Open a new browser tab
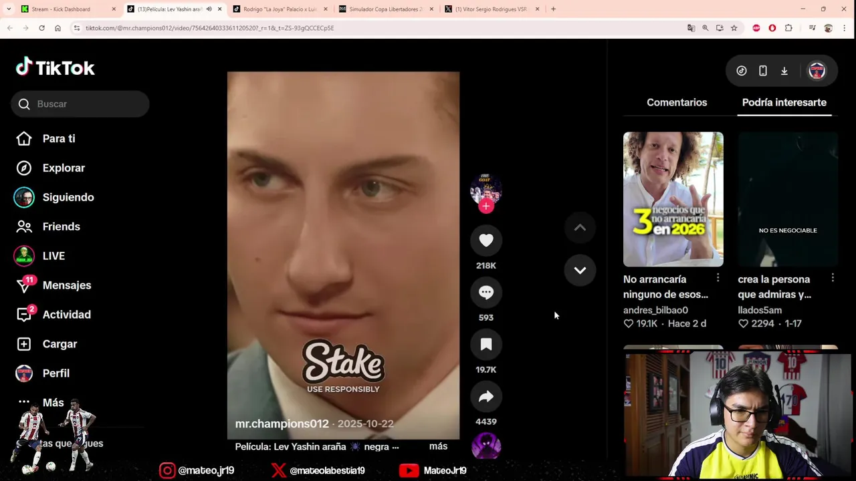856x481 pixels. tap(553, 9)
